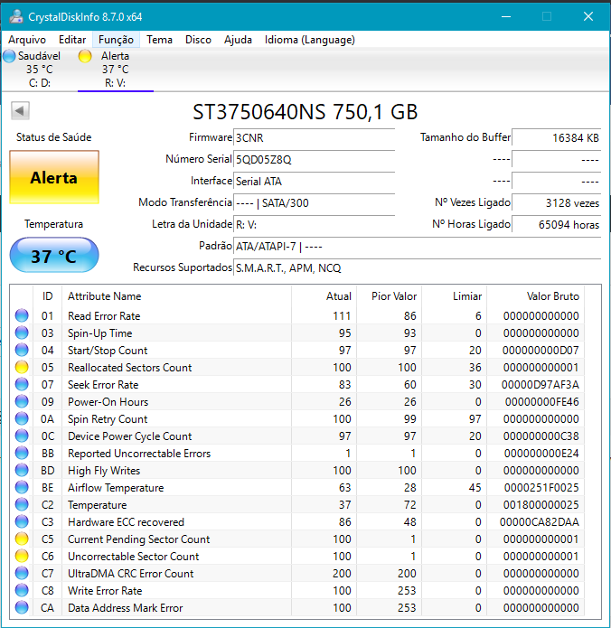Click the yellow Alerta health status button
611x628 pixels.
pyautogui.click(x=54, y=177)
